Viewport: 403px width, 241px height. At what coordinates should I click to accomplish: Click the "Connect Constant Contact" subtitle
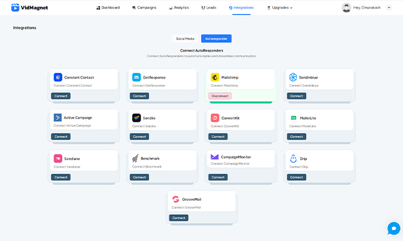[x=73, y=86]
